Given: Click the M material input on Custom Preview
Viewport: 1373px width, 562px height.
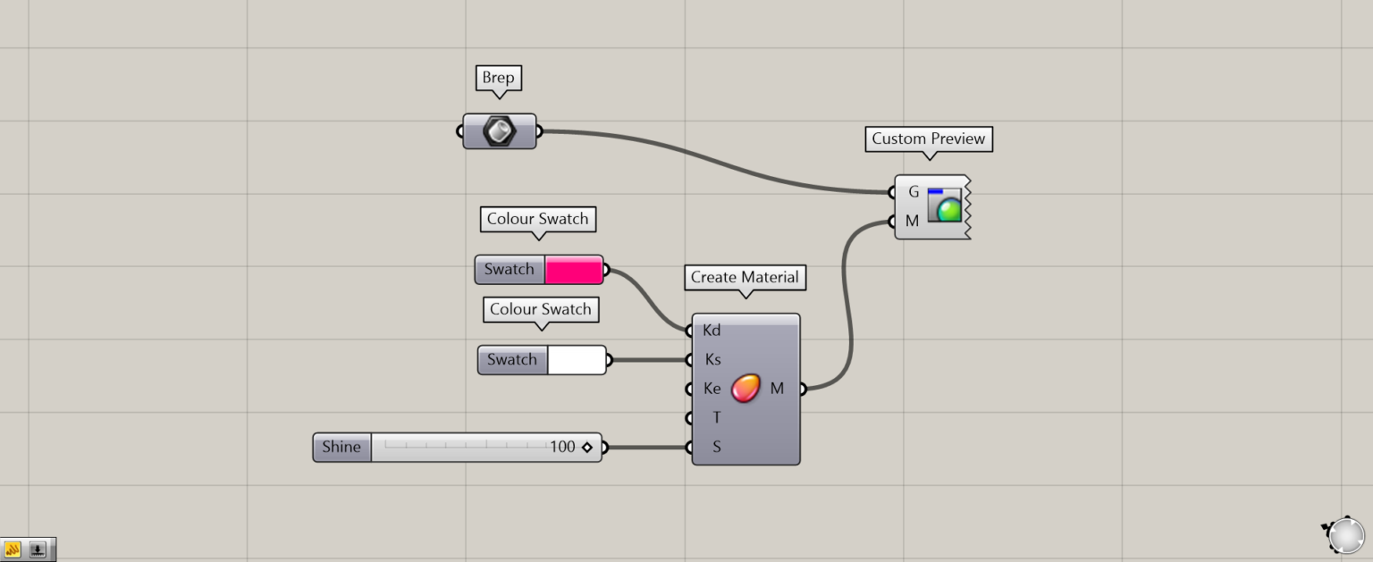Looking at the screenshot, I should [912, 221].
